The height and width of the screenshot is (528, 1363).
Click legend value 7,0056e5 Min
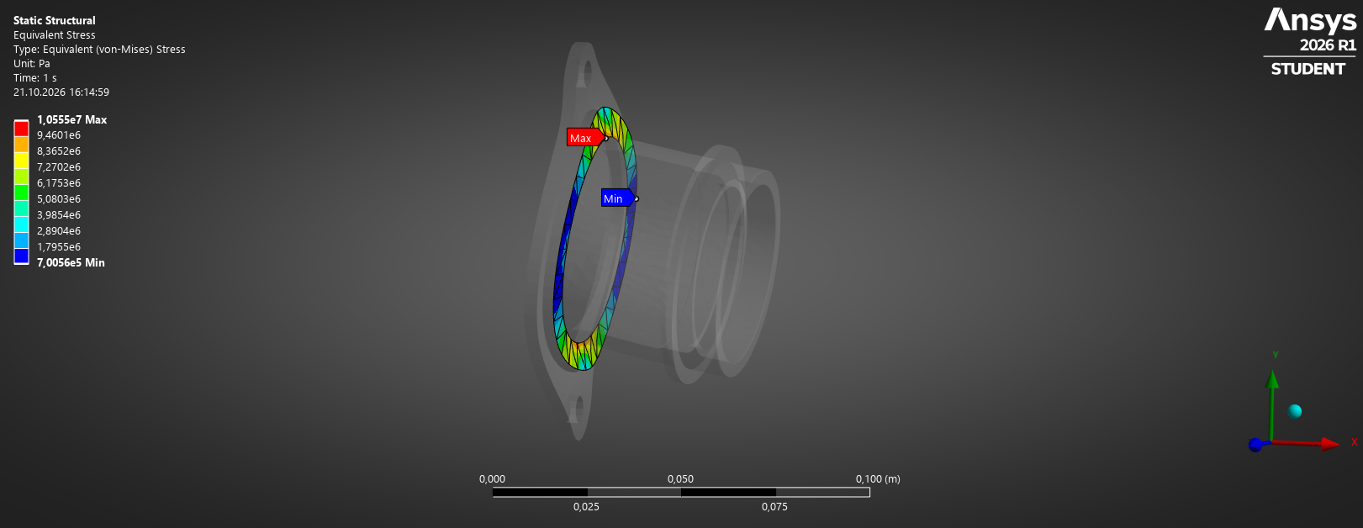tap(71, 263)
